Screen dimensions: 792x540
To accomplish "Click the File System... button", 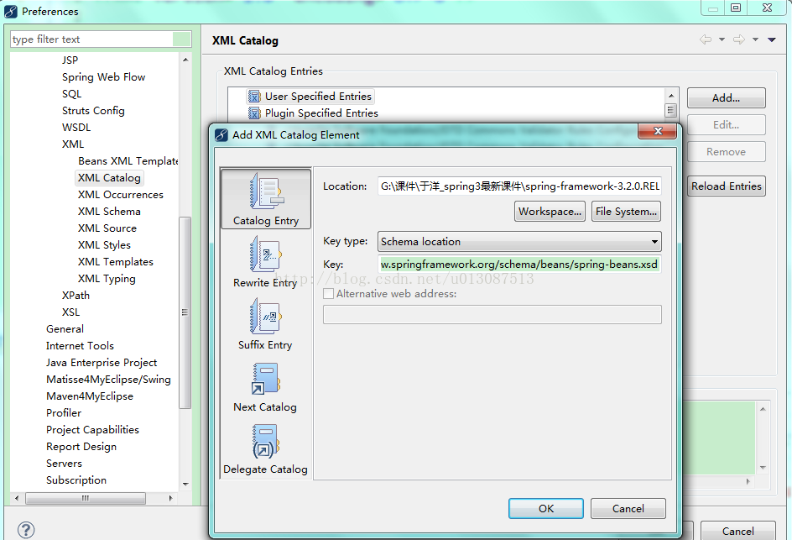I will pyautogui.click(x=626, y=212).
